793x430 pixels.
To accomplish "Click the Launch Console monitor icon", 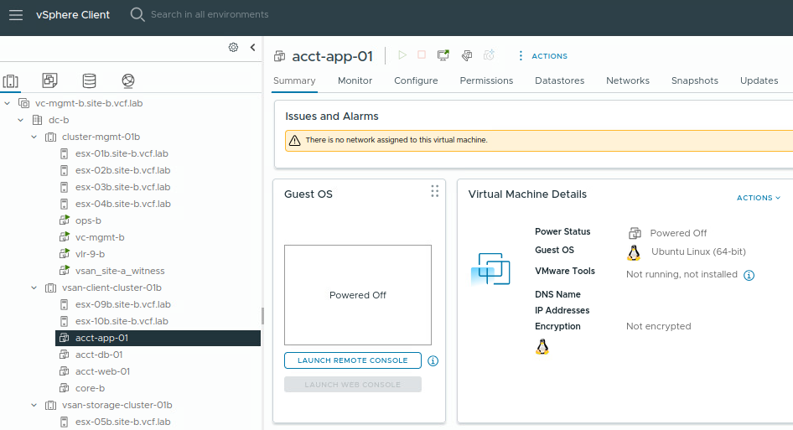I will click(443, 55).
